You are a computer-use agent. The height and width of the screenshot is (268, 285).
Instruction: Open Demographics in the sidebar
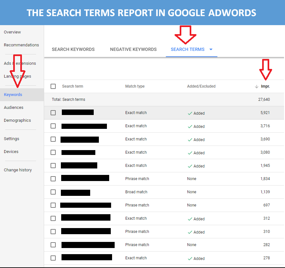(17, 120)
